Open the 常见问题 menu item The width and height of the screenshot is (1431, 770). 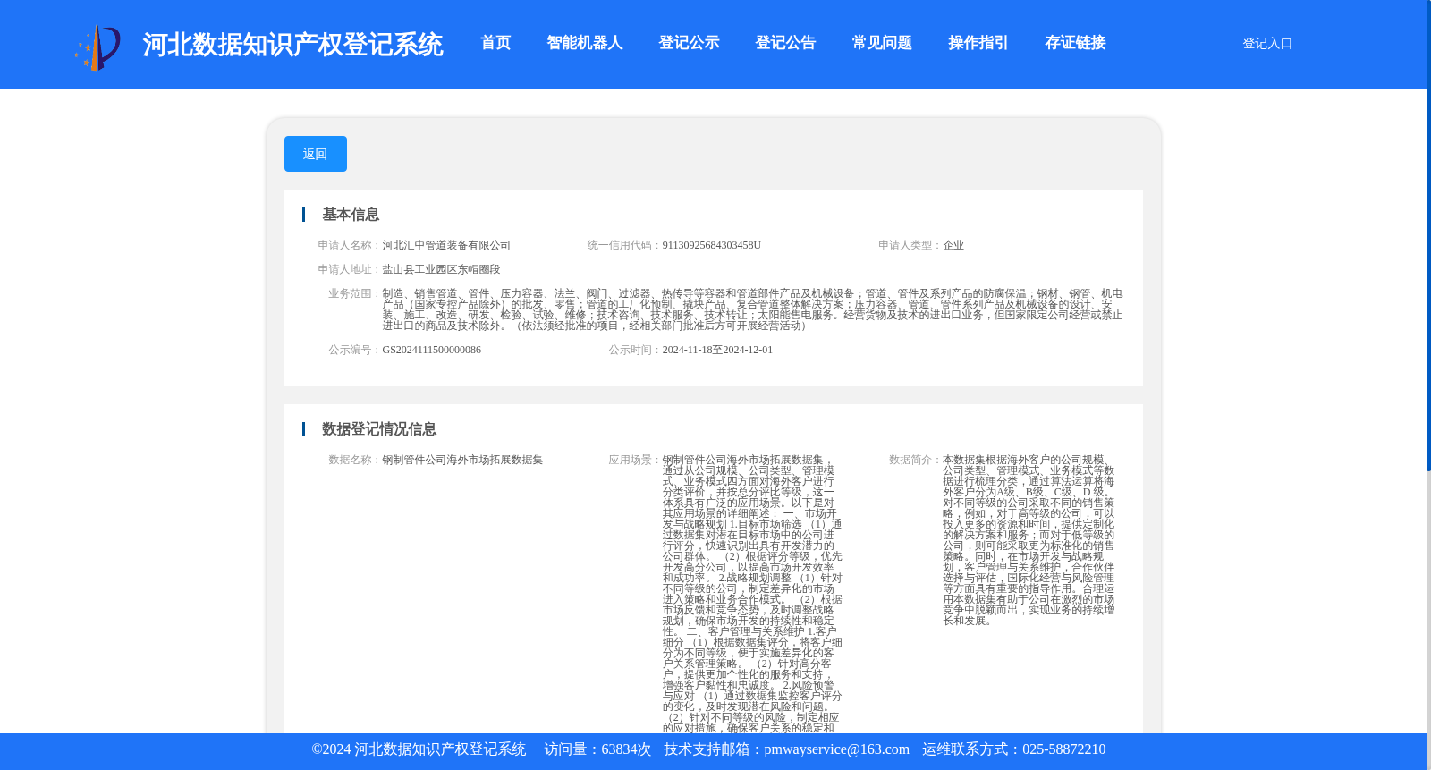click(882, 43)
